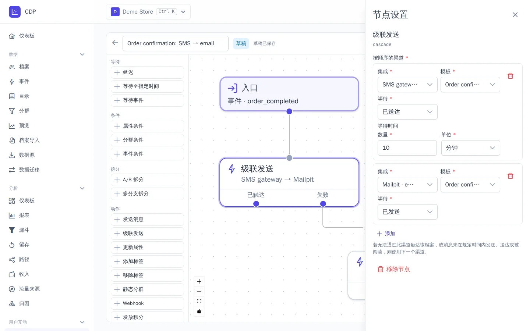Collapse the 分析 sidebar section
Viewport: 530px width, 331px height.
coord(82,188)
